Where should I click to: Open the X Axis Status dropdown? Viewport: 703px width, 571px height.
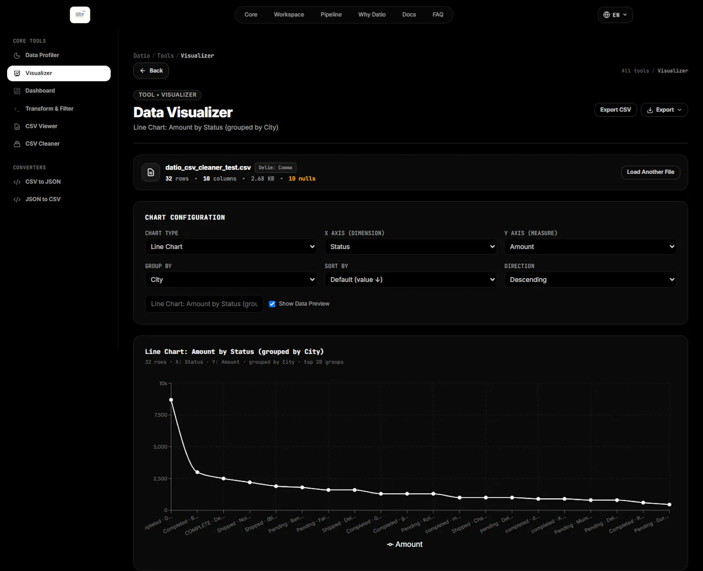pos(410,247)
